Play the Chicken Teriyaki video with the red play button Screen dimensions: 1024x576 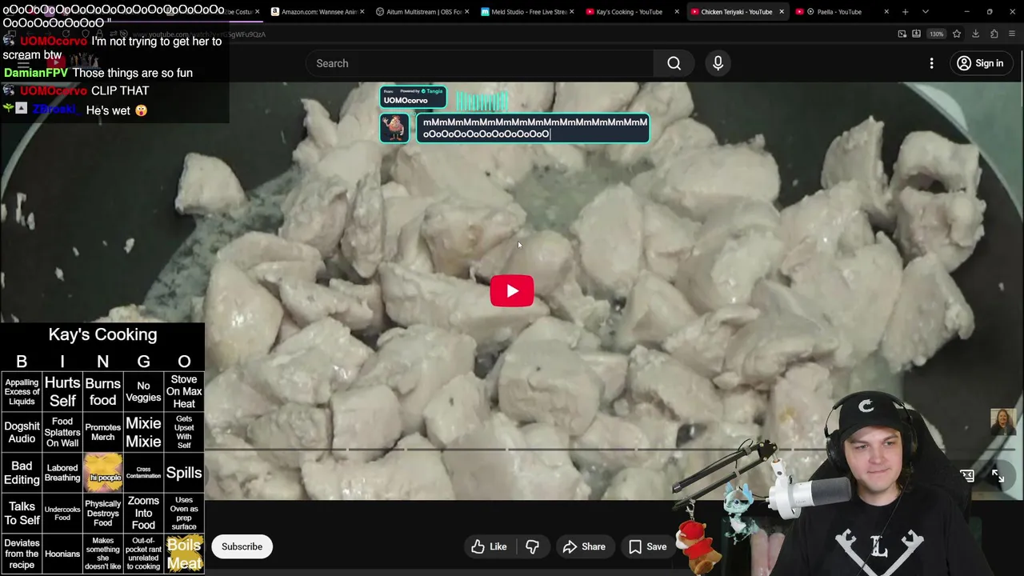click(x=512, y=291)
